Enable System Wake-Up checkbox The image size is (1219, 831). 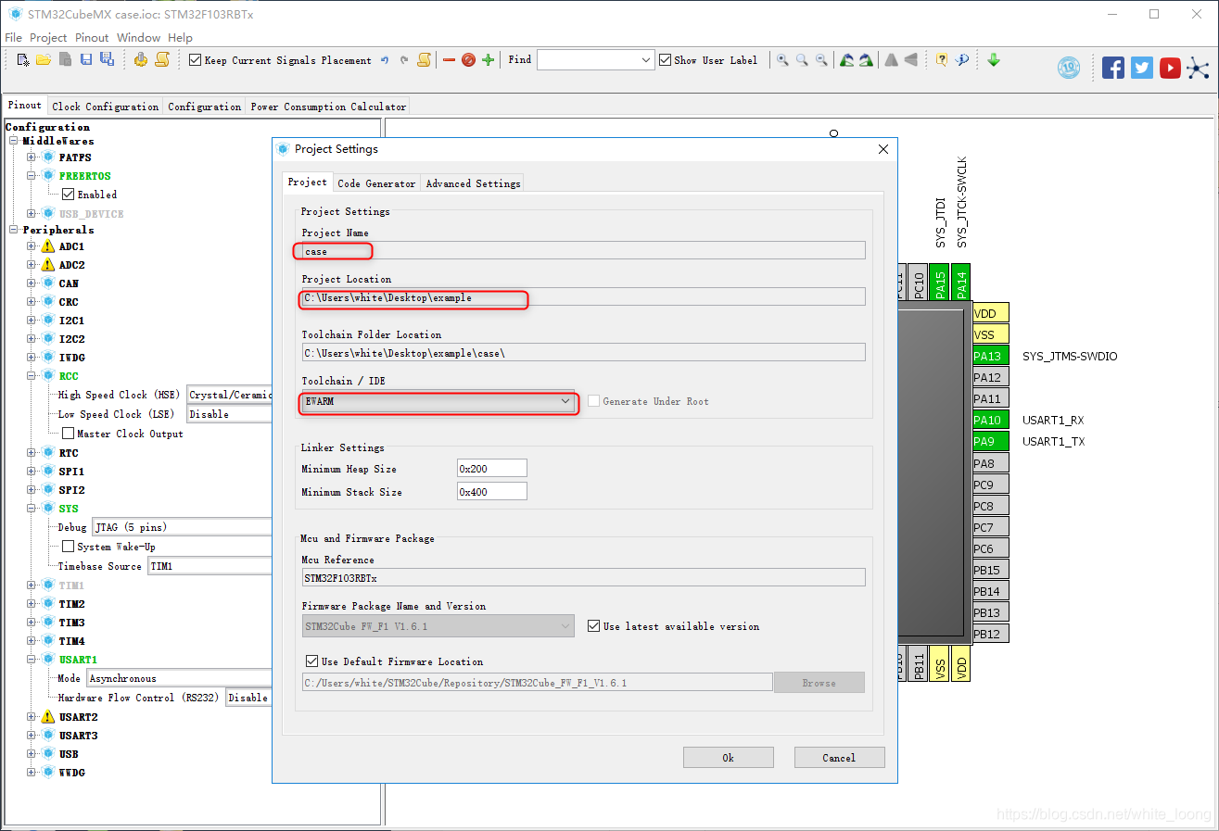(69, 547)
